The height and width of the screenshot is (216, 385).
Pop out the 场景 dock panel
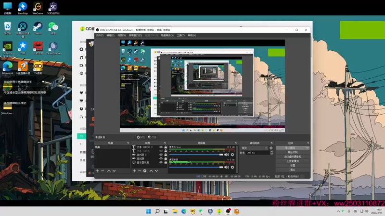pos(128,143)
